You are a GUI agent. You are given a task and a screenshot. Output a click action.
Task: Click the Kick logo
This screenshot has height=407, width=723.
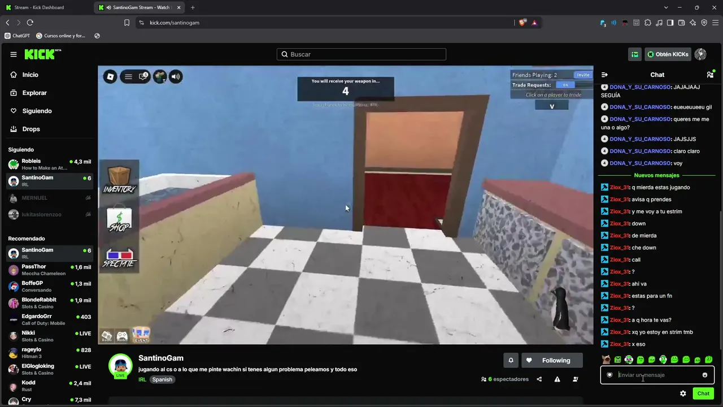coord(42,54)
